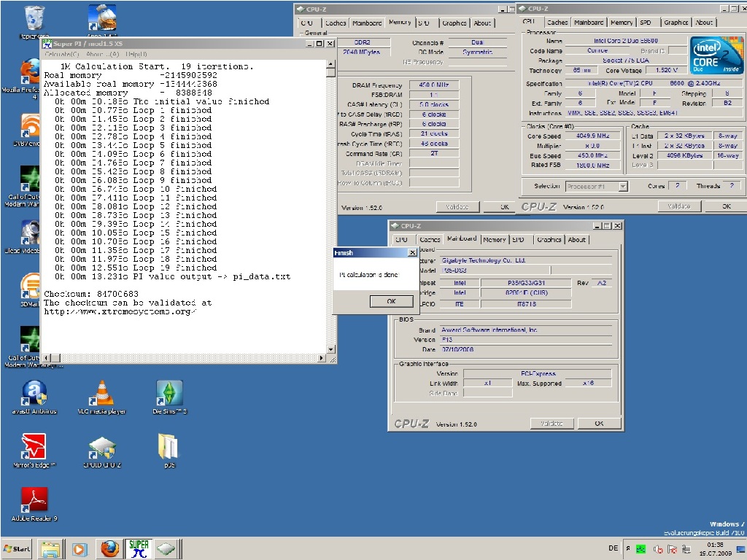Open Windows Explorer from taskbar

50,549
